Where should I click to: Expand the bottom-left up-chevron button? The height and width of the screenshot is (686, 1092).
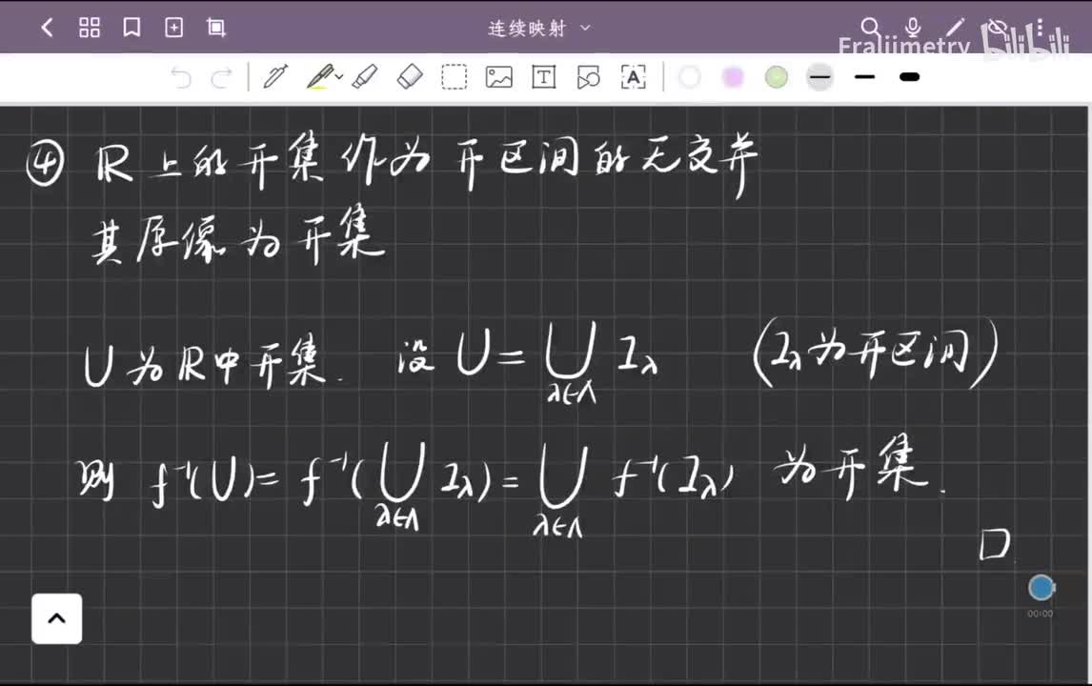(56, 618)
